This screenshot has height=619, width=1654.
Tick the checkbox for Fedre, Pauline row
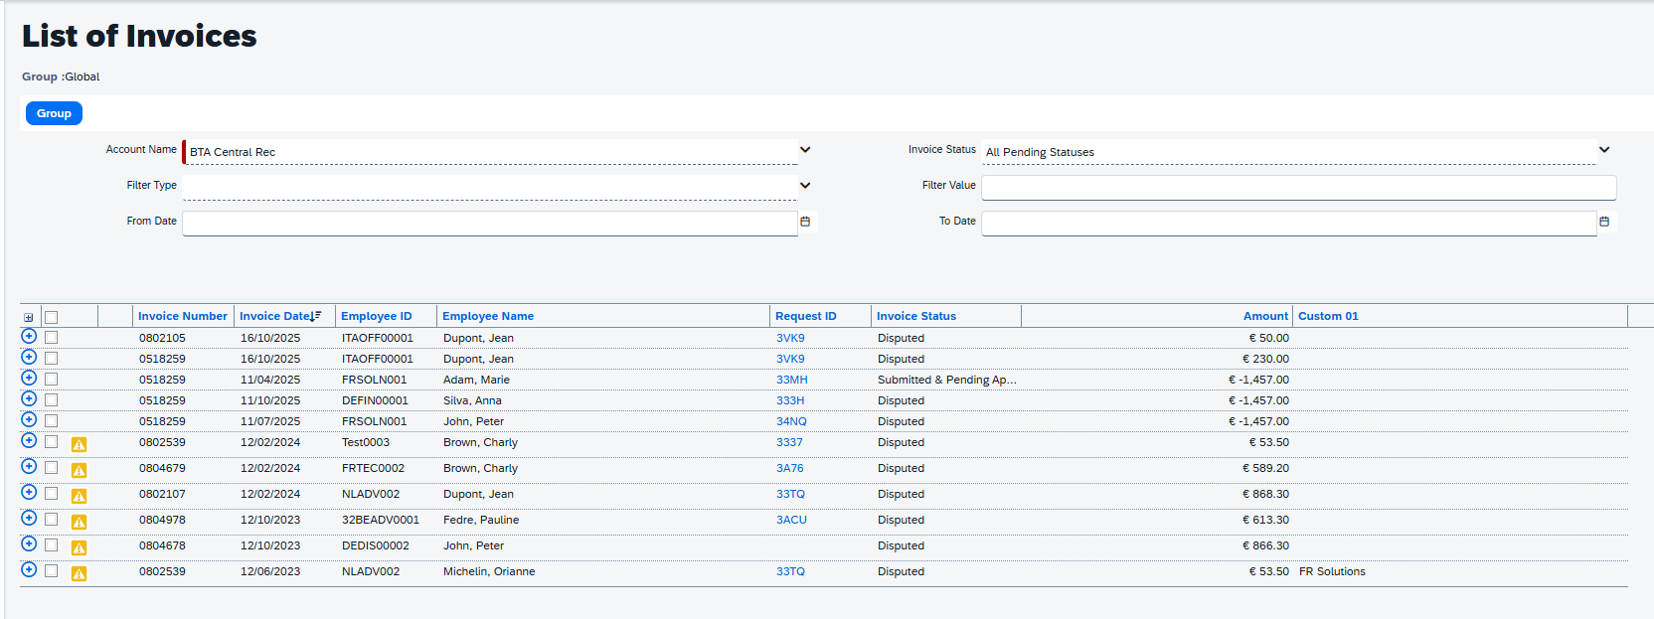tap(52, 520)
